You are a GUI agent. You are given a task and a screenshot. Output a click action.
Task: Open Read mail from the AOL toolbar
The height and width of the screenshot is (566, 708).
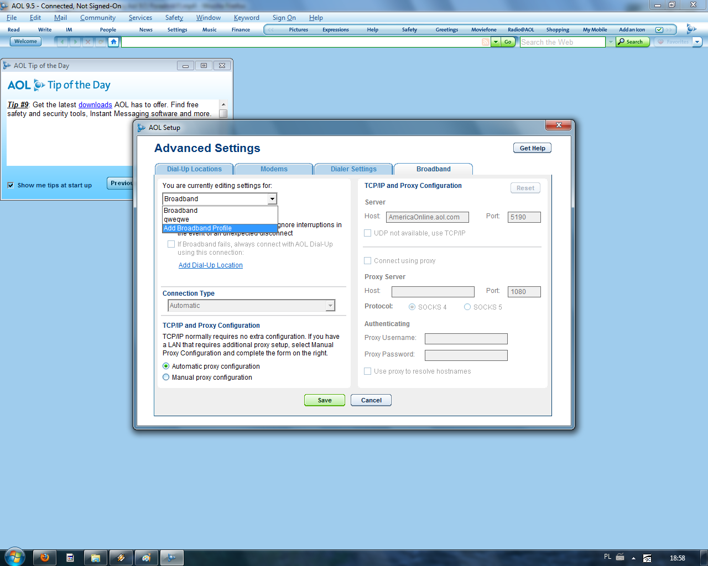14,30
